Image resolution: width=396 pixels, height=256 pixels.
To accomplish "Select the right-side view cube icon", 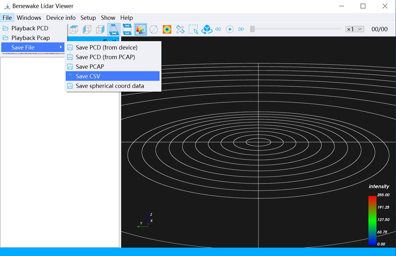I will pyautogui.click(x=100, y=29).
